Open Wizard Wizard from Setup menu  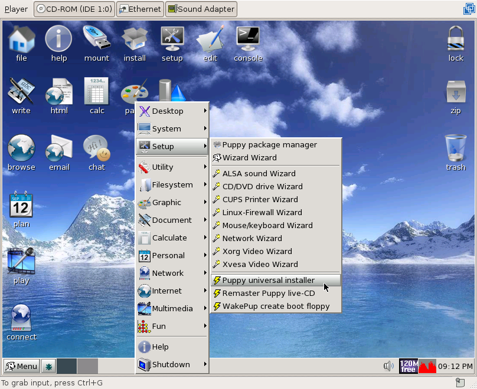tap(276, 157)
